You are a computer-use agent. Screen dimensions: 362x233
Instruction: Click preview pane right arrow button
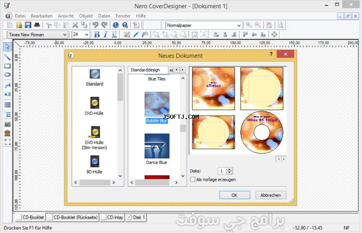point(284,159)
